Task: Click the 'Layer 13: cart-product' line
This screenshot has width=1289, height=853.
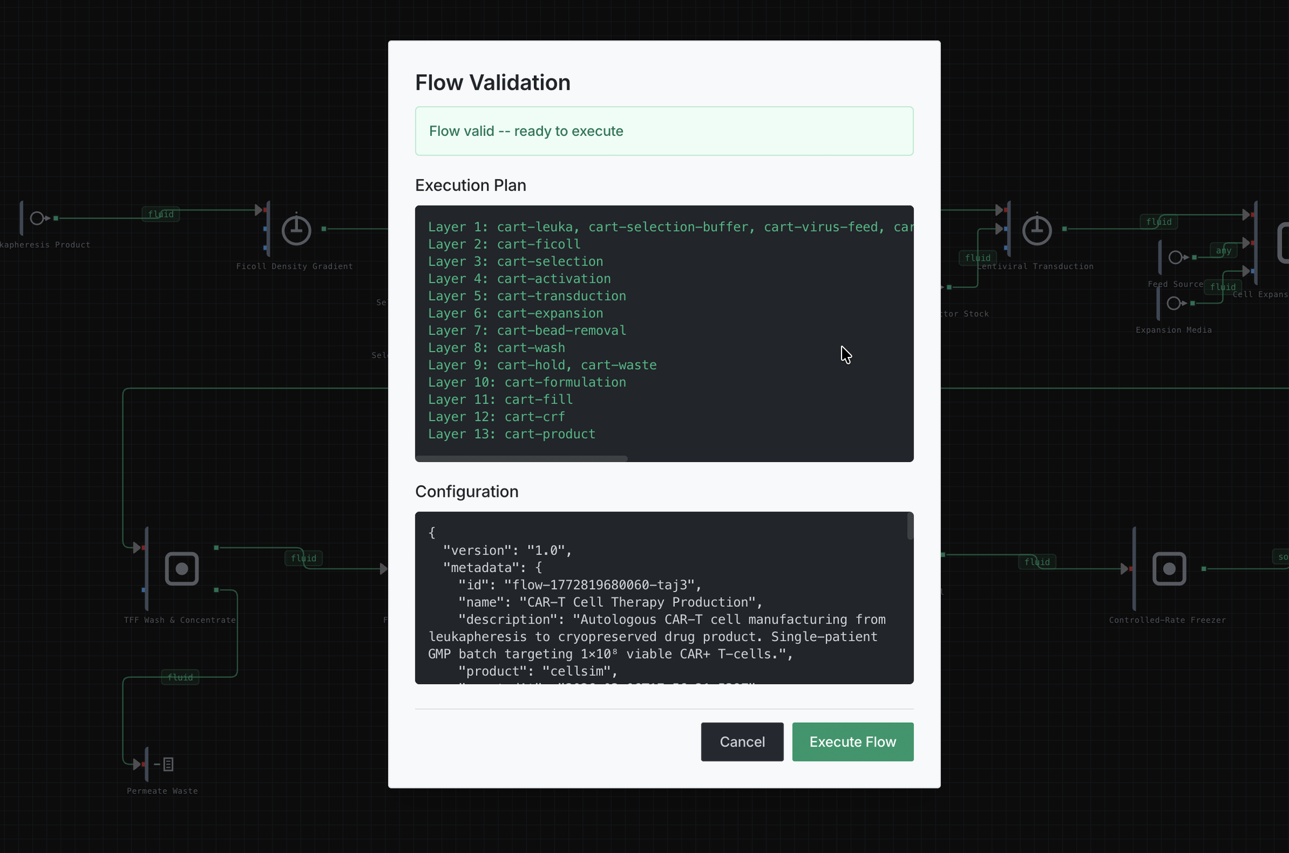Action: click(512, 434)
